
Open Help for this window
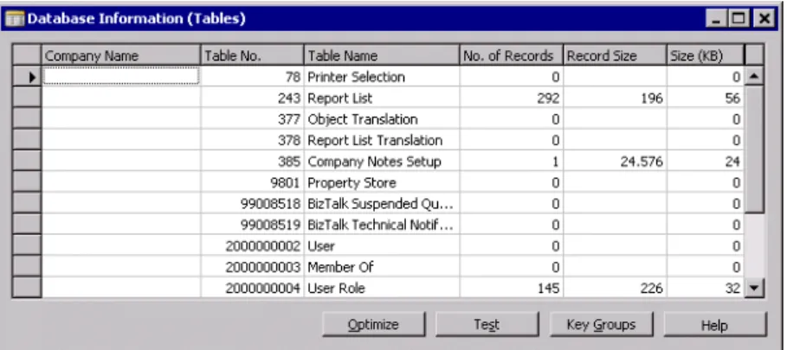click(715, 324)
